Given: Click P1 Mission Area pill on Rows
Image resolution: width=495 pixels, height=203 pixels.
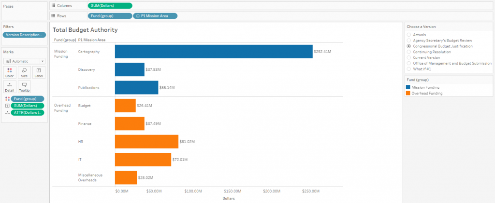Looking at the screenshot, I should point(155,16).
